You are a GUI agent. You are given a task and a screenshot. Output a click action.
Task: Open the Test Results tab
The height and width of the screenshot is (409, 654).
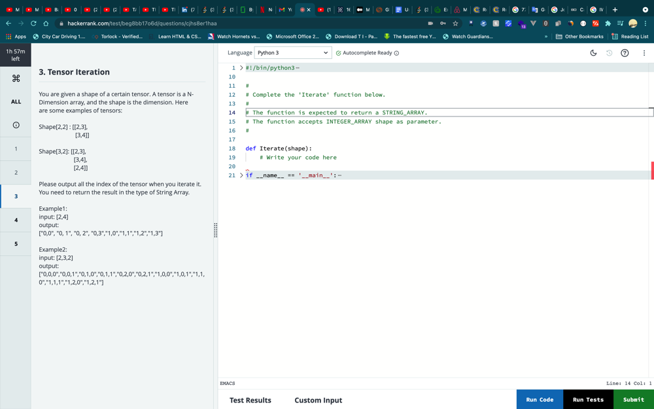250,400
